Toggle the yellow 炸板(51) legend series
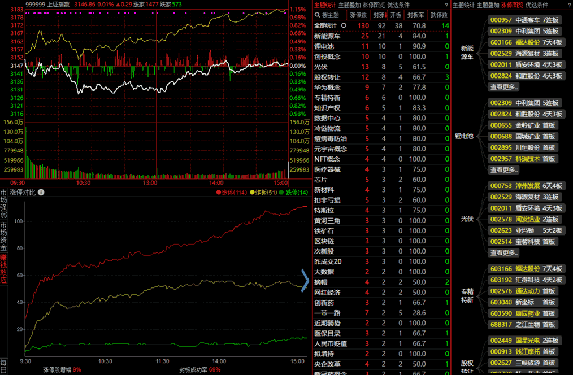 (252, 193)
